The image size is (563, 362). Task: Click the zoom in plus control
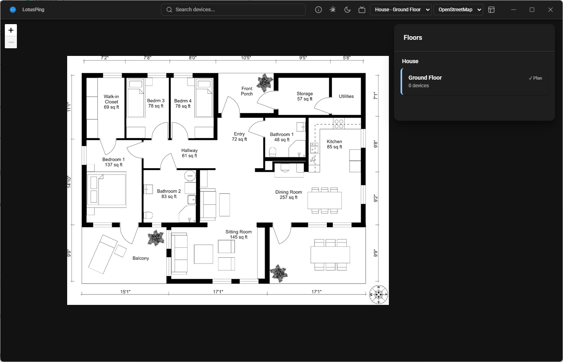pyautogui.click(x=11, y=30)
